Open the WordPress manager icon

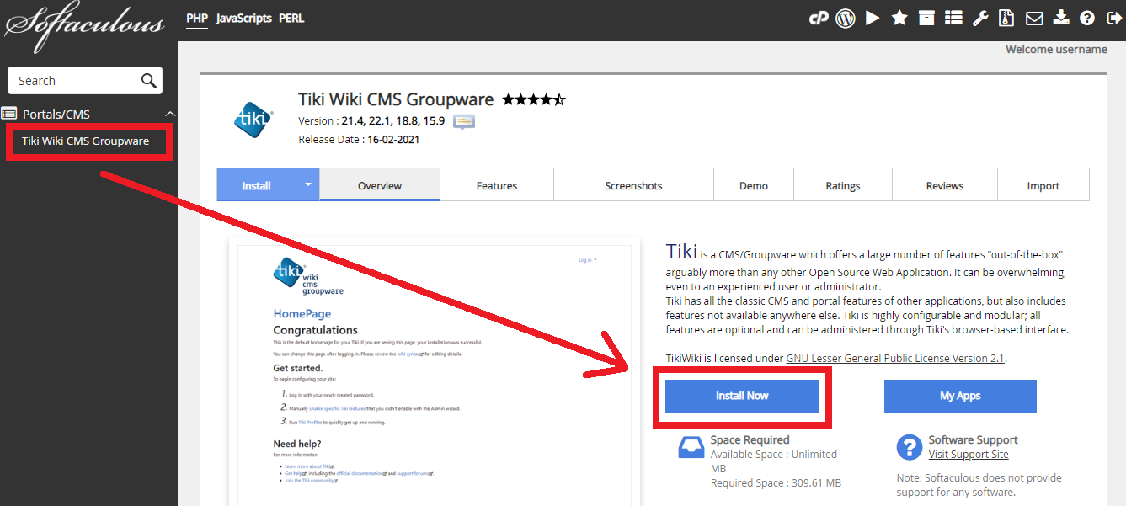[846, 18]
